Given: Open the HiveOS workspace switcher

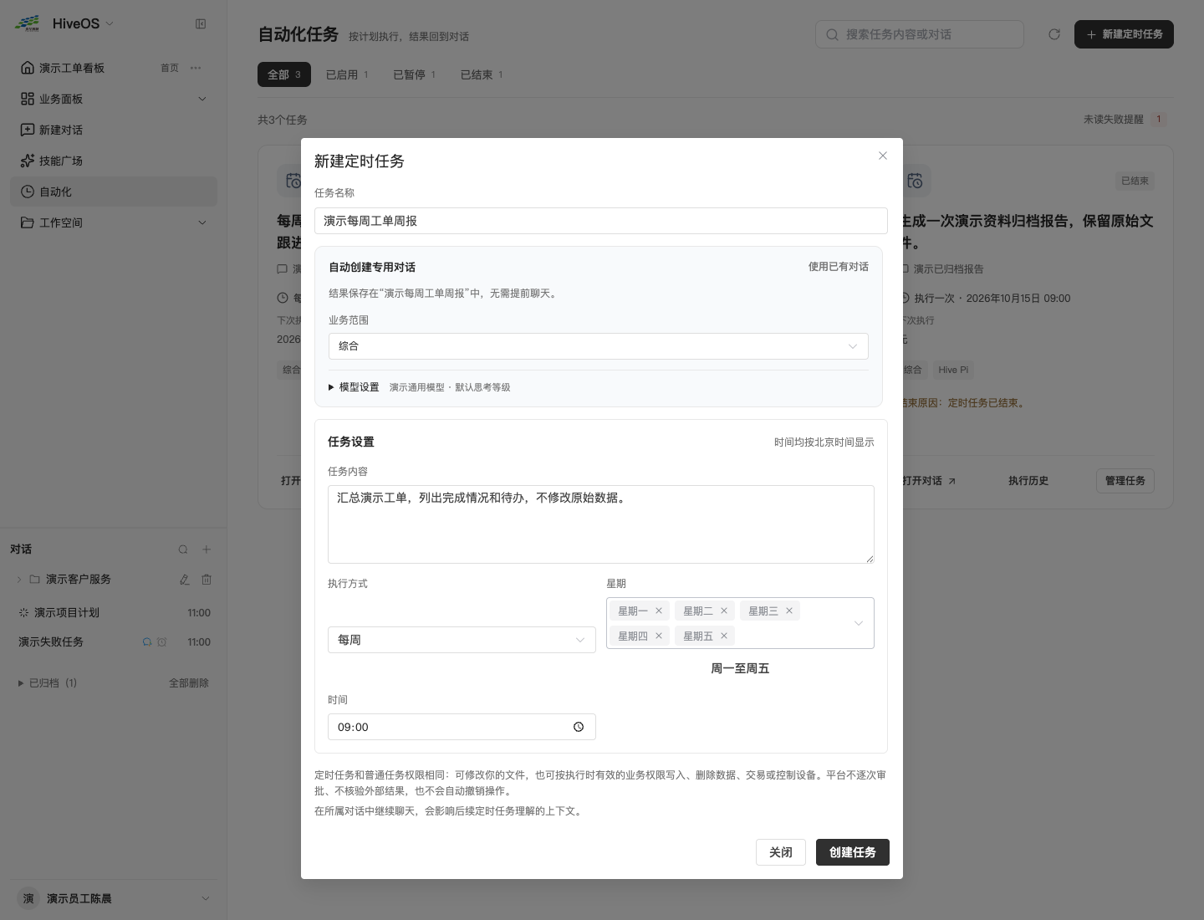Looking at the screenshot, I should [83, 24].
